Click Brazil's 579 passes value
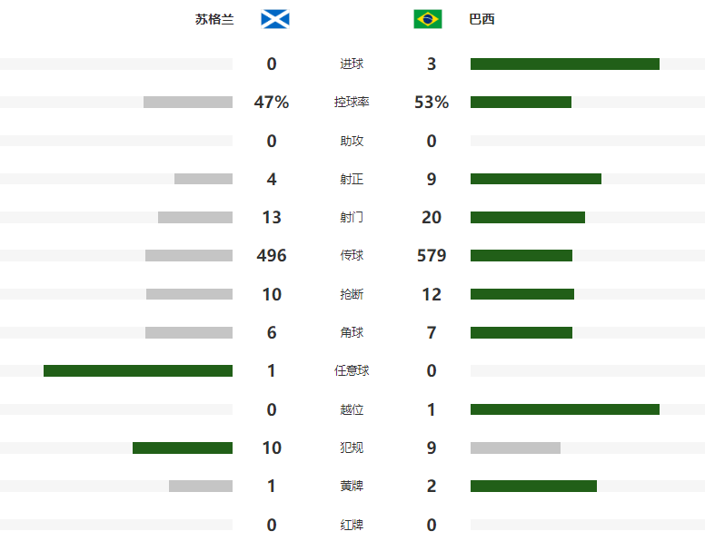The height and width of the screenshot is (551, 705). point(432,255)
